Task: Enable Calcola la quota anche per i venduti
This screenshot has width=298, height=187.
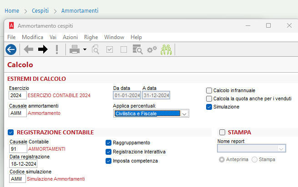Action: coord(209,98)
